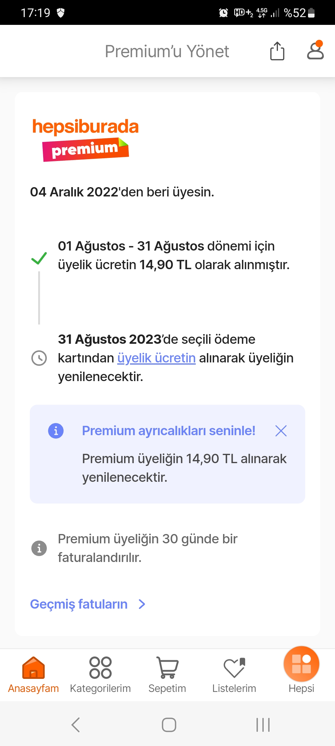The image size is (335, 746).
Task: Open Geçmiş faturaların link
Action: tap(79, 604)
